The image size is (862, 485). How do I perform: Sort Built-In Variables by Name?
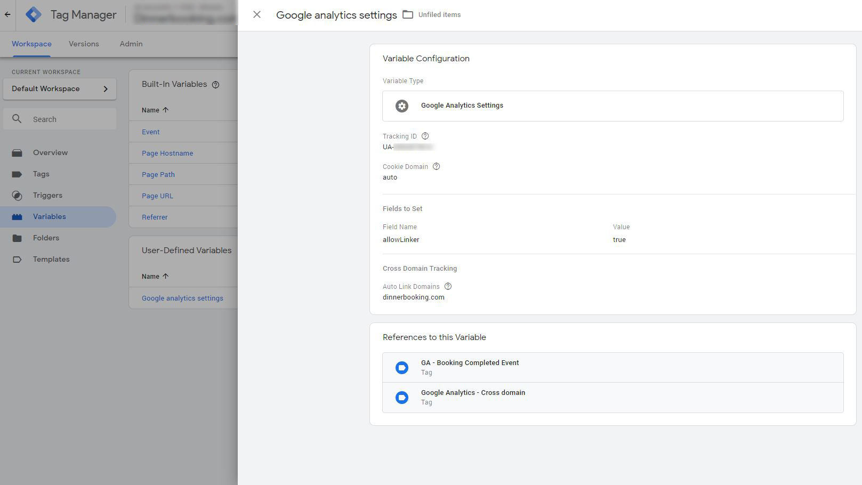(x=155, y=110)
